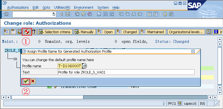
Task: Click the green Back arrow icon
Action: pyautogui.click(x=77, y=14)
